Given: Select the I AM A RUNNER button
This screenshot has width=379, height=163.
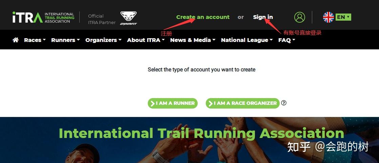Looking at the screenshot, I should click(x=173, y=103).
